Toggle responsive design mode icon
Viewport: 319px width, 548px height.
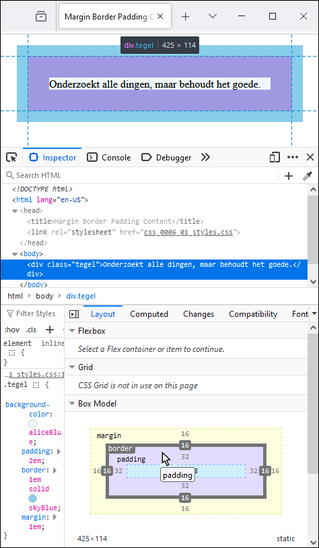275,158
